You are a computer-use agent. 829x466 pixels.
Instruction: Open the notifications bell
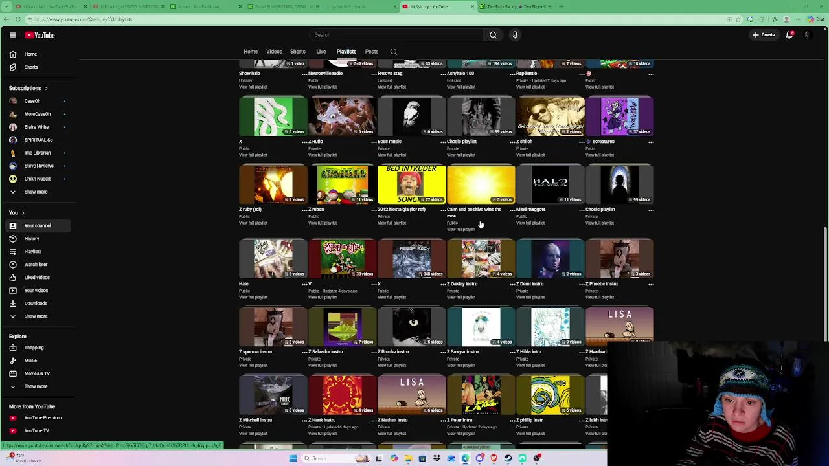coord(789,35)
